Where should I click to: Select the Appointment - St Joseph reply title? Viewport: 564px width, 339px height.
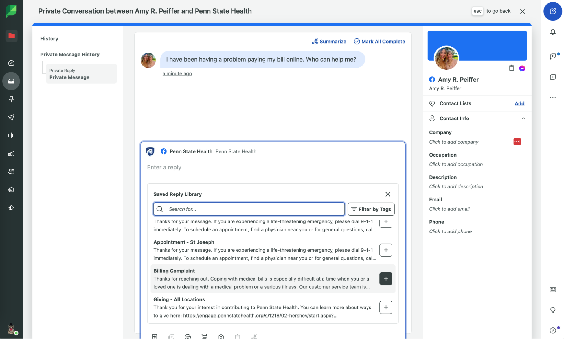(184, 242)
